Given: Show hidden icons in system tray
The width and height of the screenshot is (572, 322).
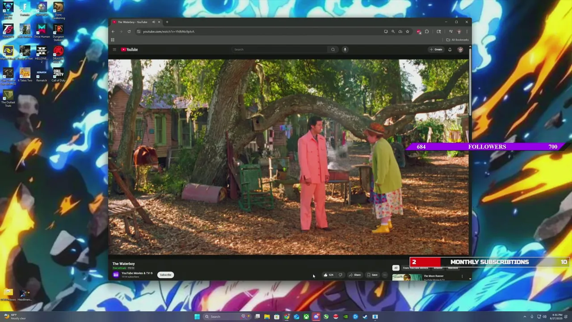Looking at the screenshot, I should (x=525, y=317).
